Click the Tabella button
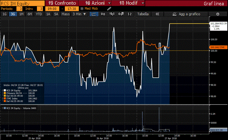 click(143, 14)
